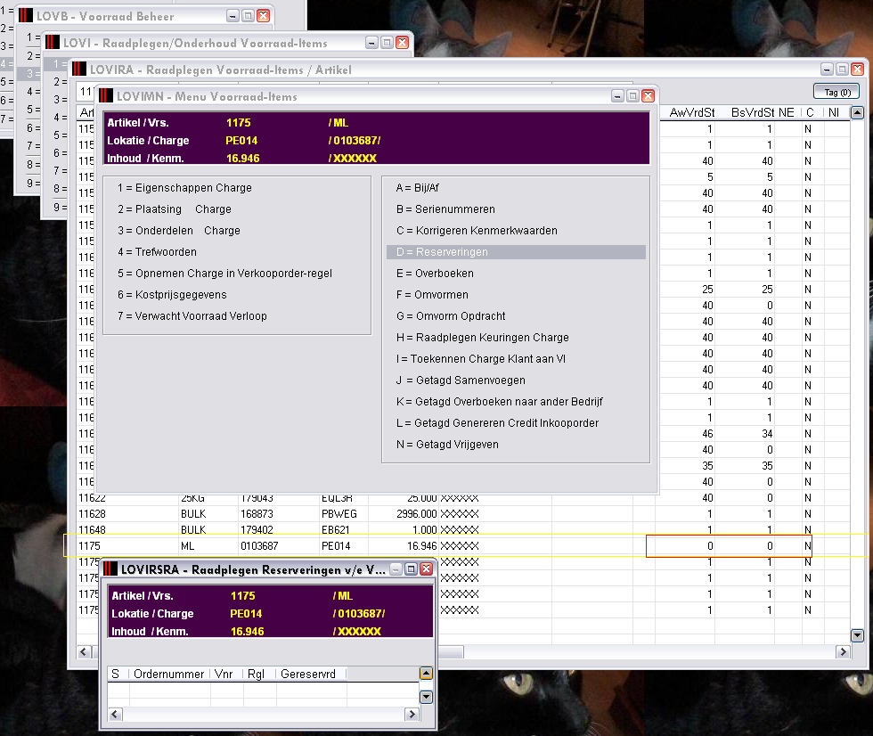Select option G Omvorm Opdracht
The width and height of the screenshot is (873, 736).
[x=451, y=316]
